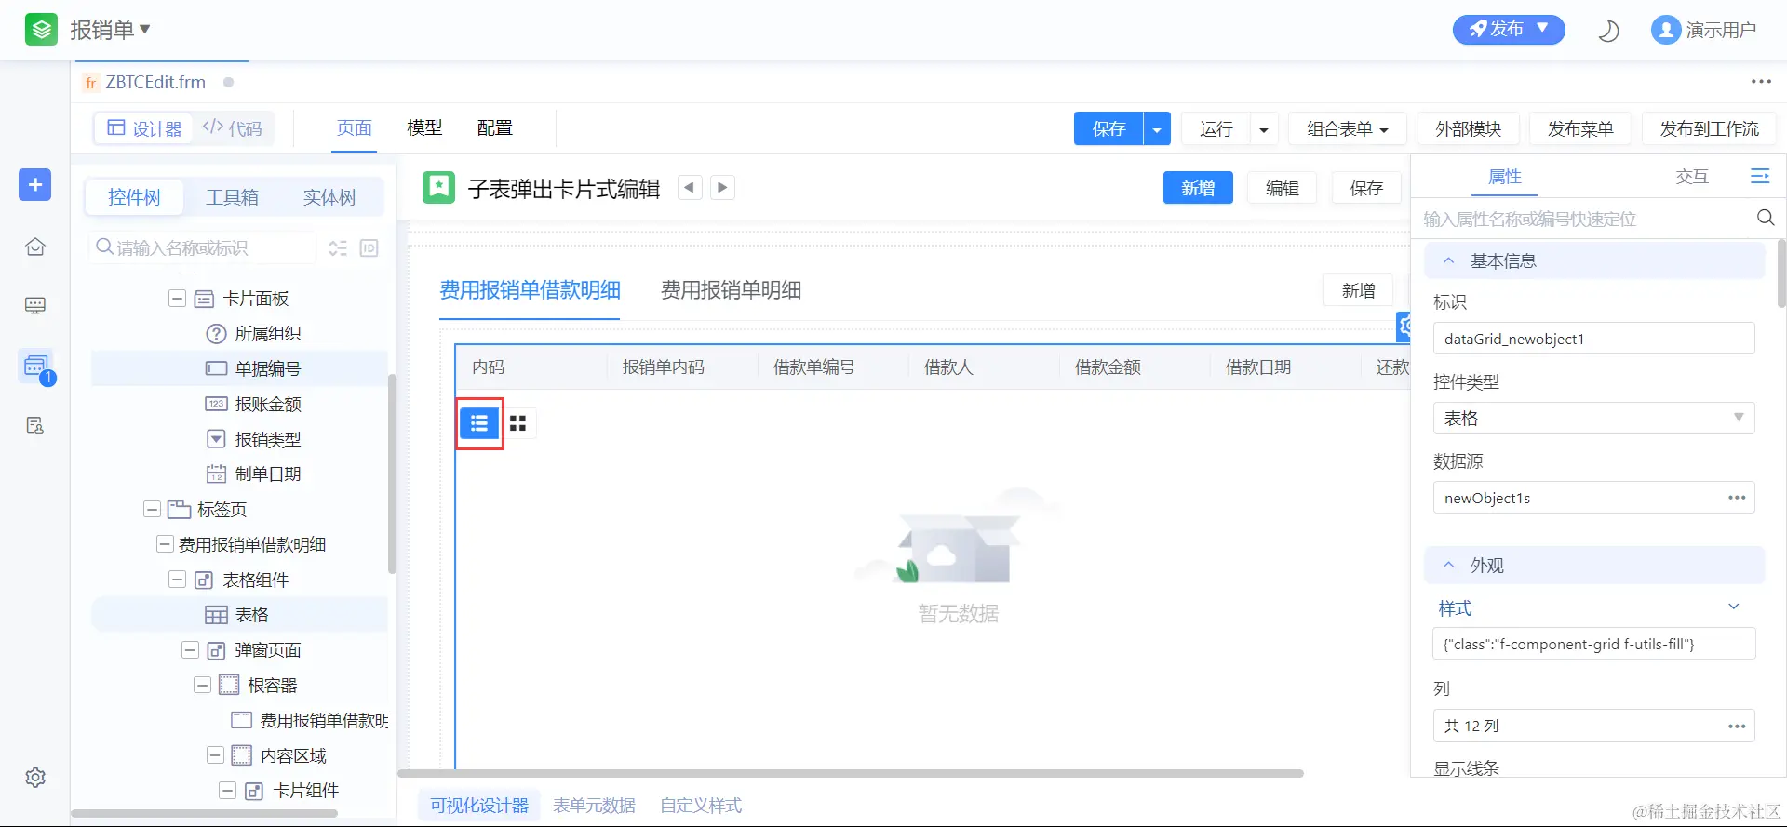Switch to card grid view icon
Image resolution: width=1787 pixels, height=827 pixels.
click(x=518, y=424)
